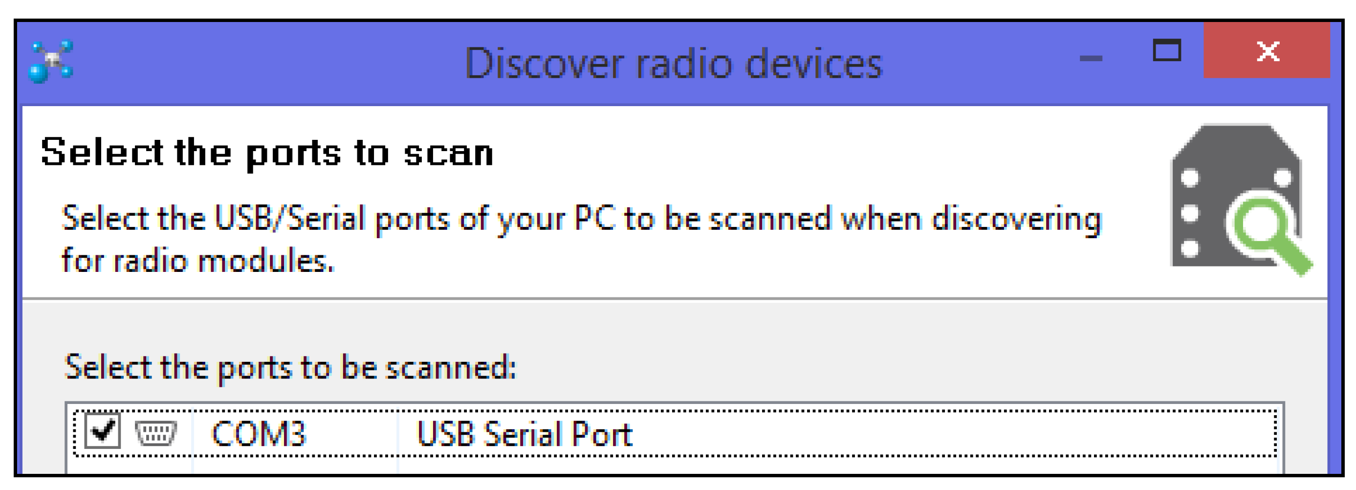Uncheck the COM3 port checkbox

coord(103,431)
